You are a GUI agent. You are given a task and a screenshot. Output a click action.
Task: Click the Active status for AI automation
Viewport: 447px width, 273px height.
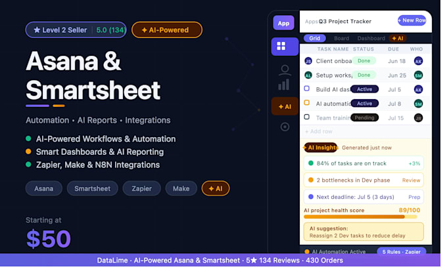pyautogui.click(x=364, y=103)
